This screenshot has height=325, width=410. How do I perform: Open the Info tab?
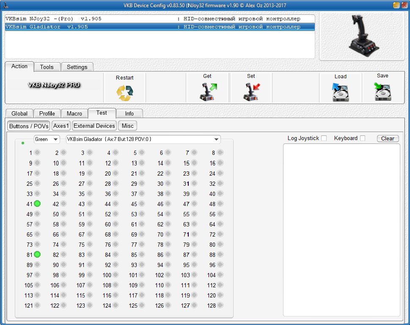click(x=129, y=113)
